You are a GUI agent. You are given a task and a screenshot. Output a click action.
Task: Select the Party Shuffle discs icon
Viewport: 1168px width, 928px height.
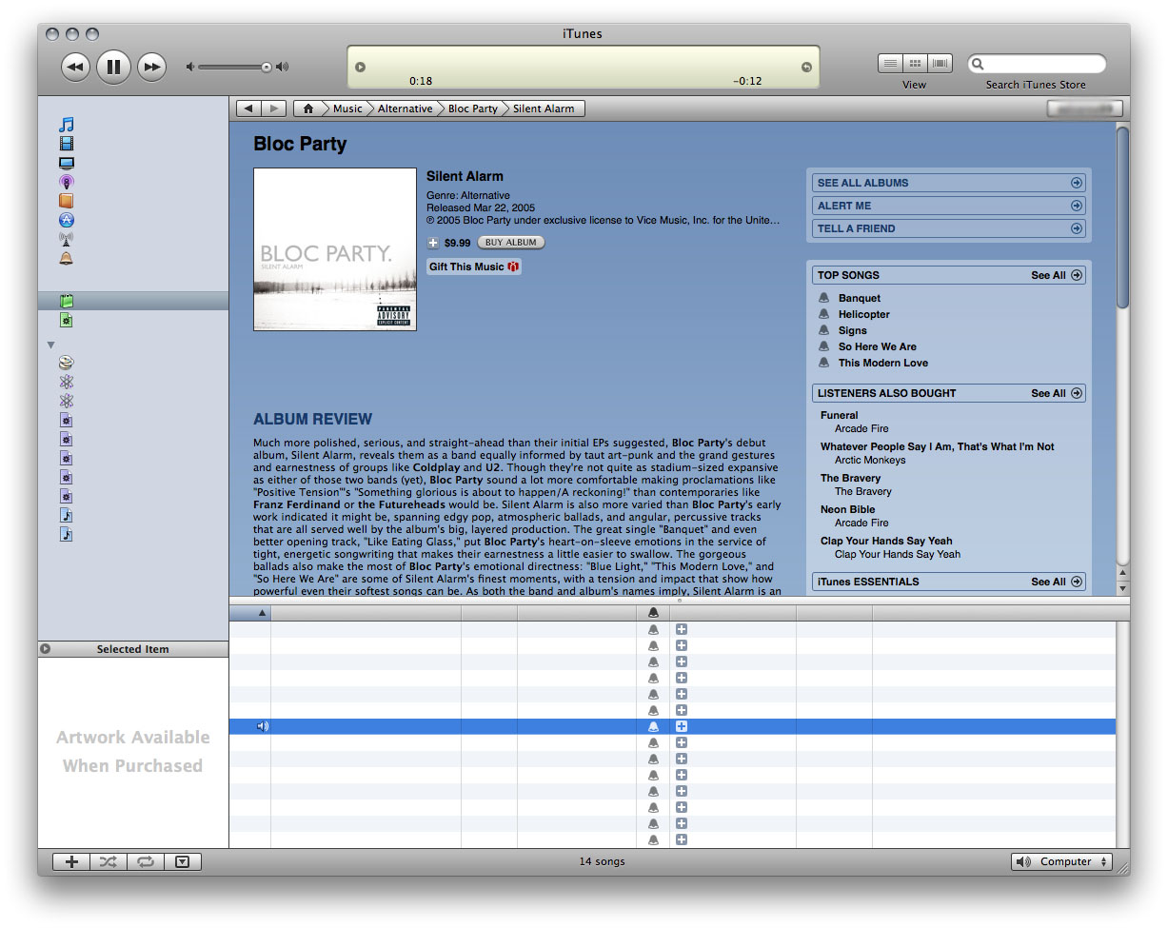(66, 363)
